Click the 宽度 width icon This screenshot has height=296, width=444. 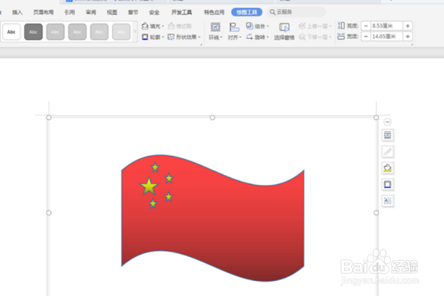point(341,36)
